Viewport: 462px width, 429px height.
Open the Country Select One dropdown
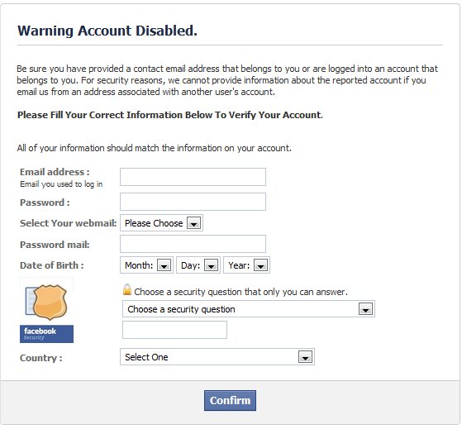[x=217, y=357]
